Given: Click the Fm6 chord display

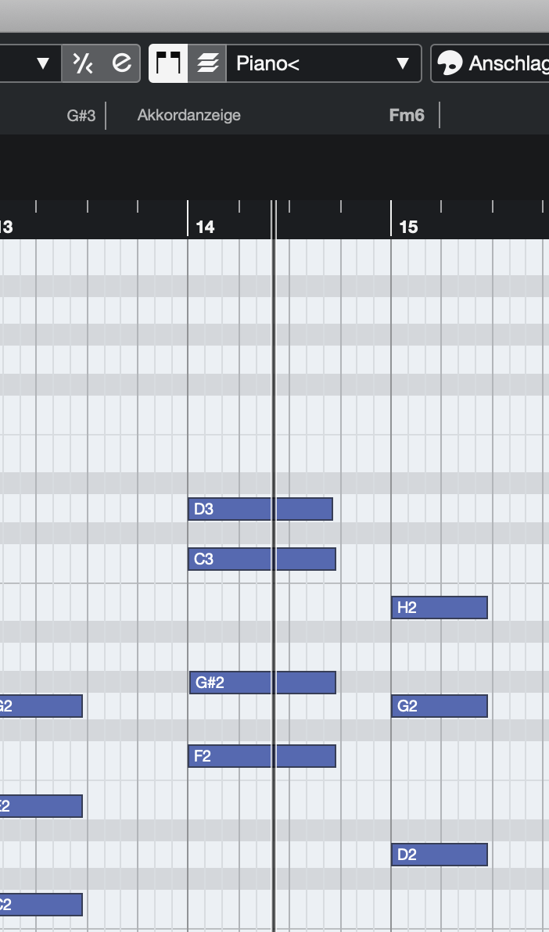Looking at the screenshot, I should (407, 116).
